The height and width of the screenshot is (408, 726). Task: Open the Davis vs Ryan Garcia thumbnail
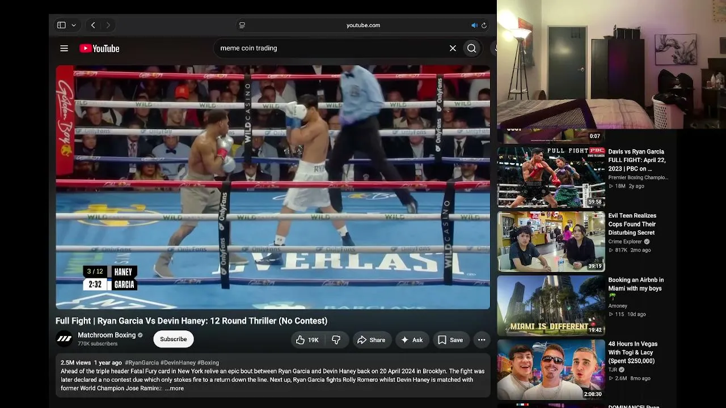pyautogui.click(x=551, y=177)
